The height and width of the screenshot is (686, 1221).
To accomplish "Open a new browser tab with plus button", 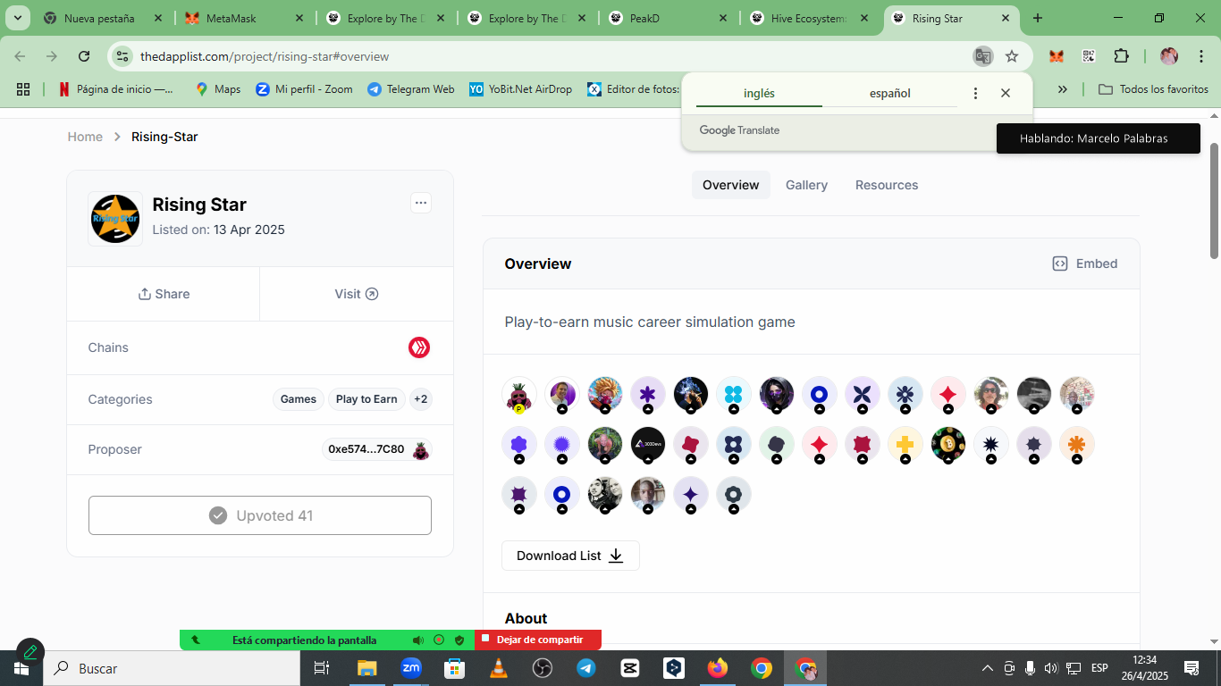I will point(1038,18).
